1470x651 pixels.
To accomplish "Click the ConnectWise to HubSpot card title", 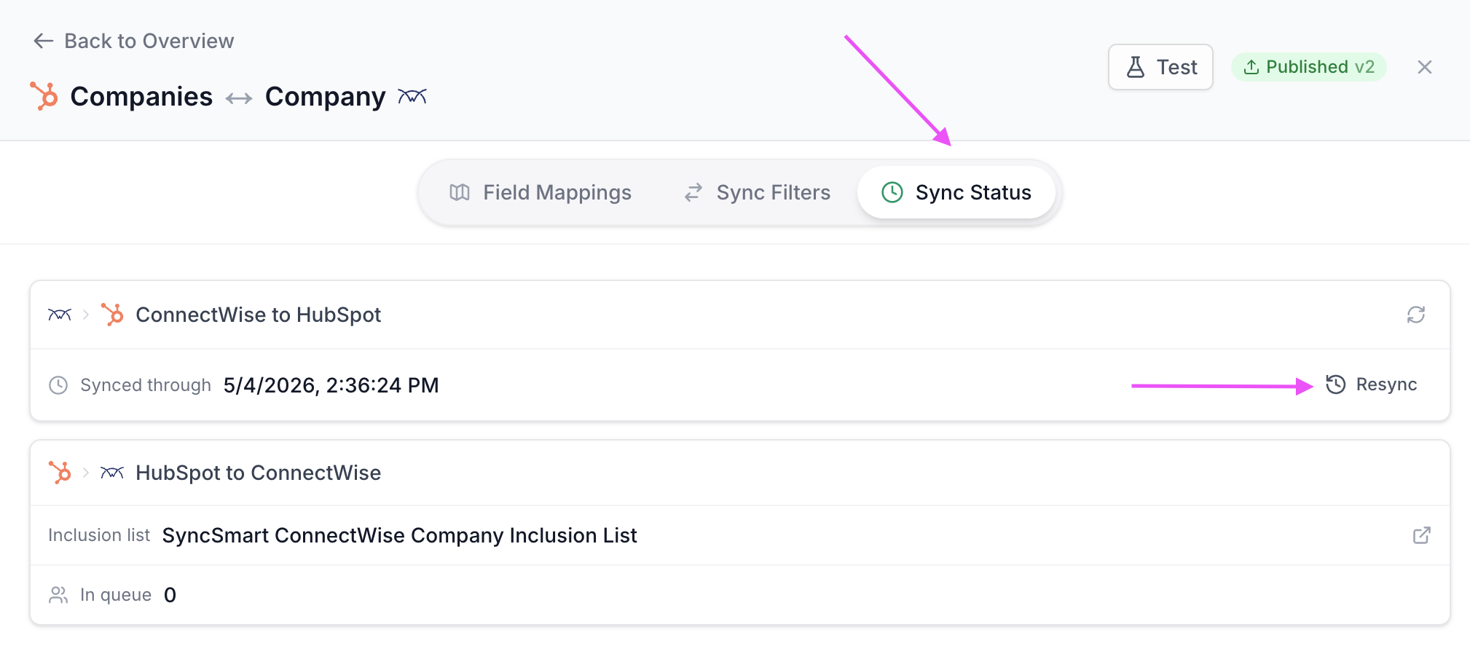I will click(259, 315).
